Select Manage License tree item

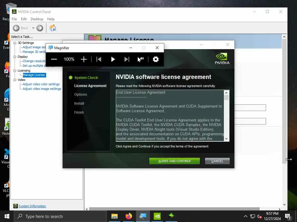34,75
